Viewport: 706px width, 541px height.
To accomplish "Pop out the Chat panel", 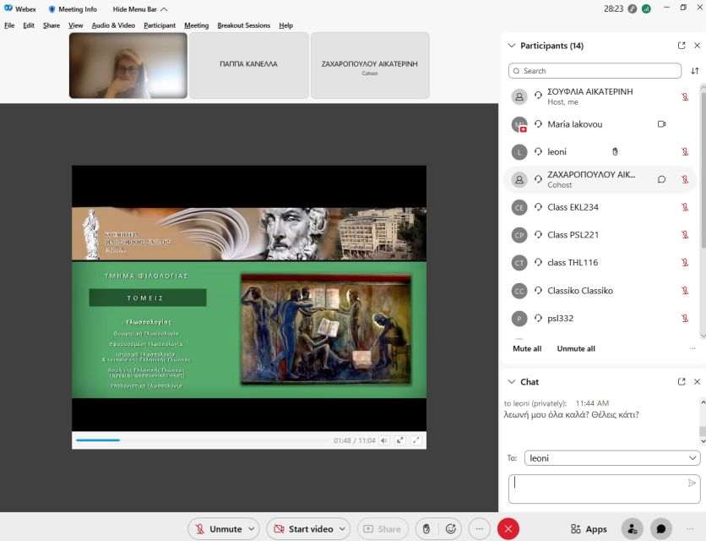I will [x=682, y=382].
